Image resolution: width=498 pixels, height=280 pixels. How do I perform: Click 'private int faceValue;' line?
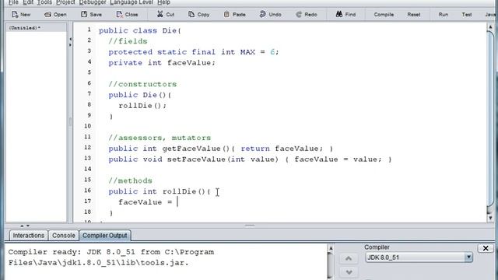162,63
